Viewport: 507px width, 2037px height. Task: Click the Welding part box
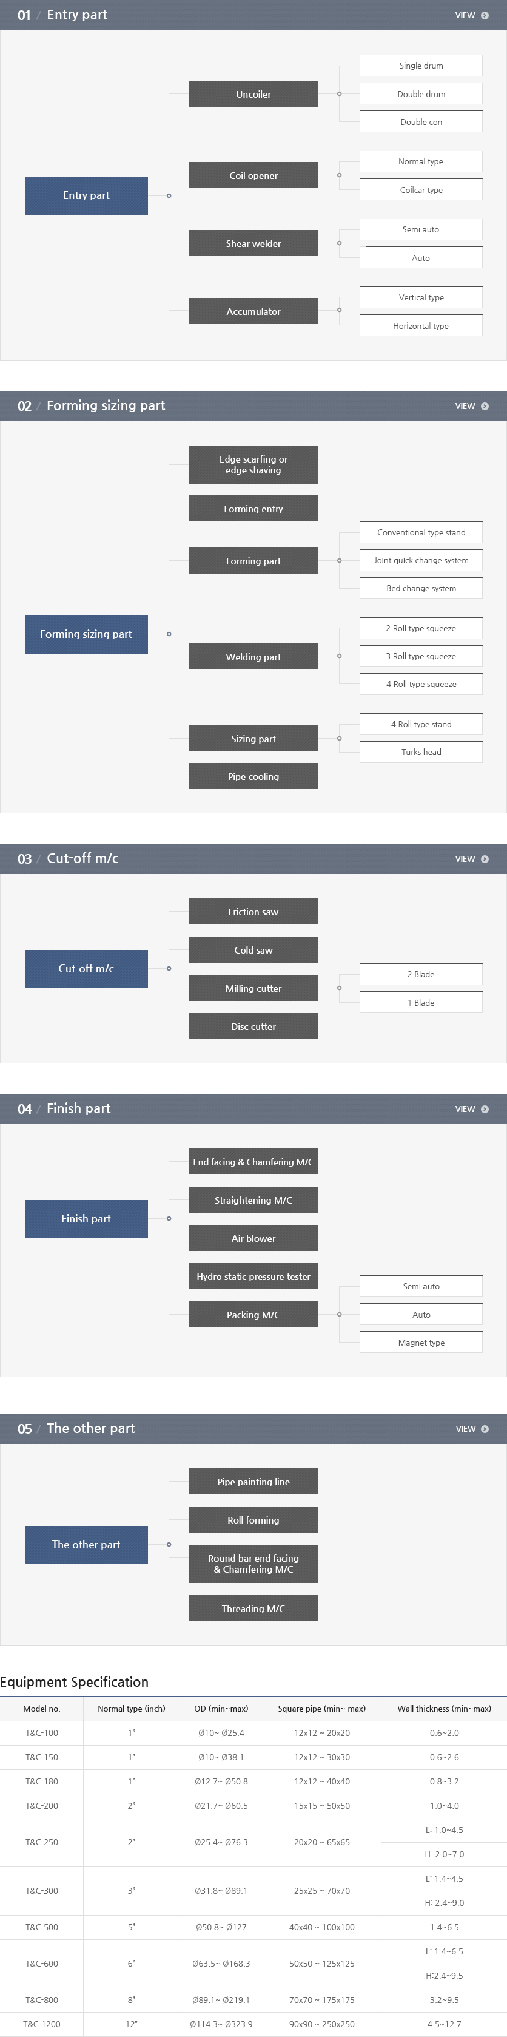click(253, 656)
